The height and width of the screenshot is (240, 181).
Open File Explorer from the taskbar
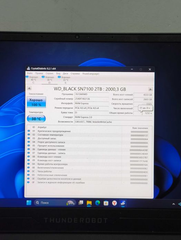pyautogui.click(x=89, y=203)
